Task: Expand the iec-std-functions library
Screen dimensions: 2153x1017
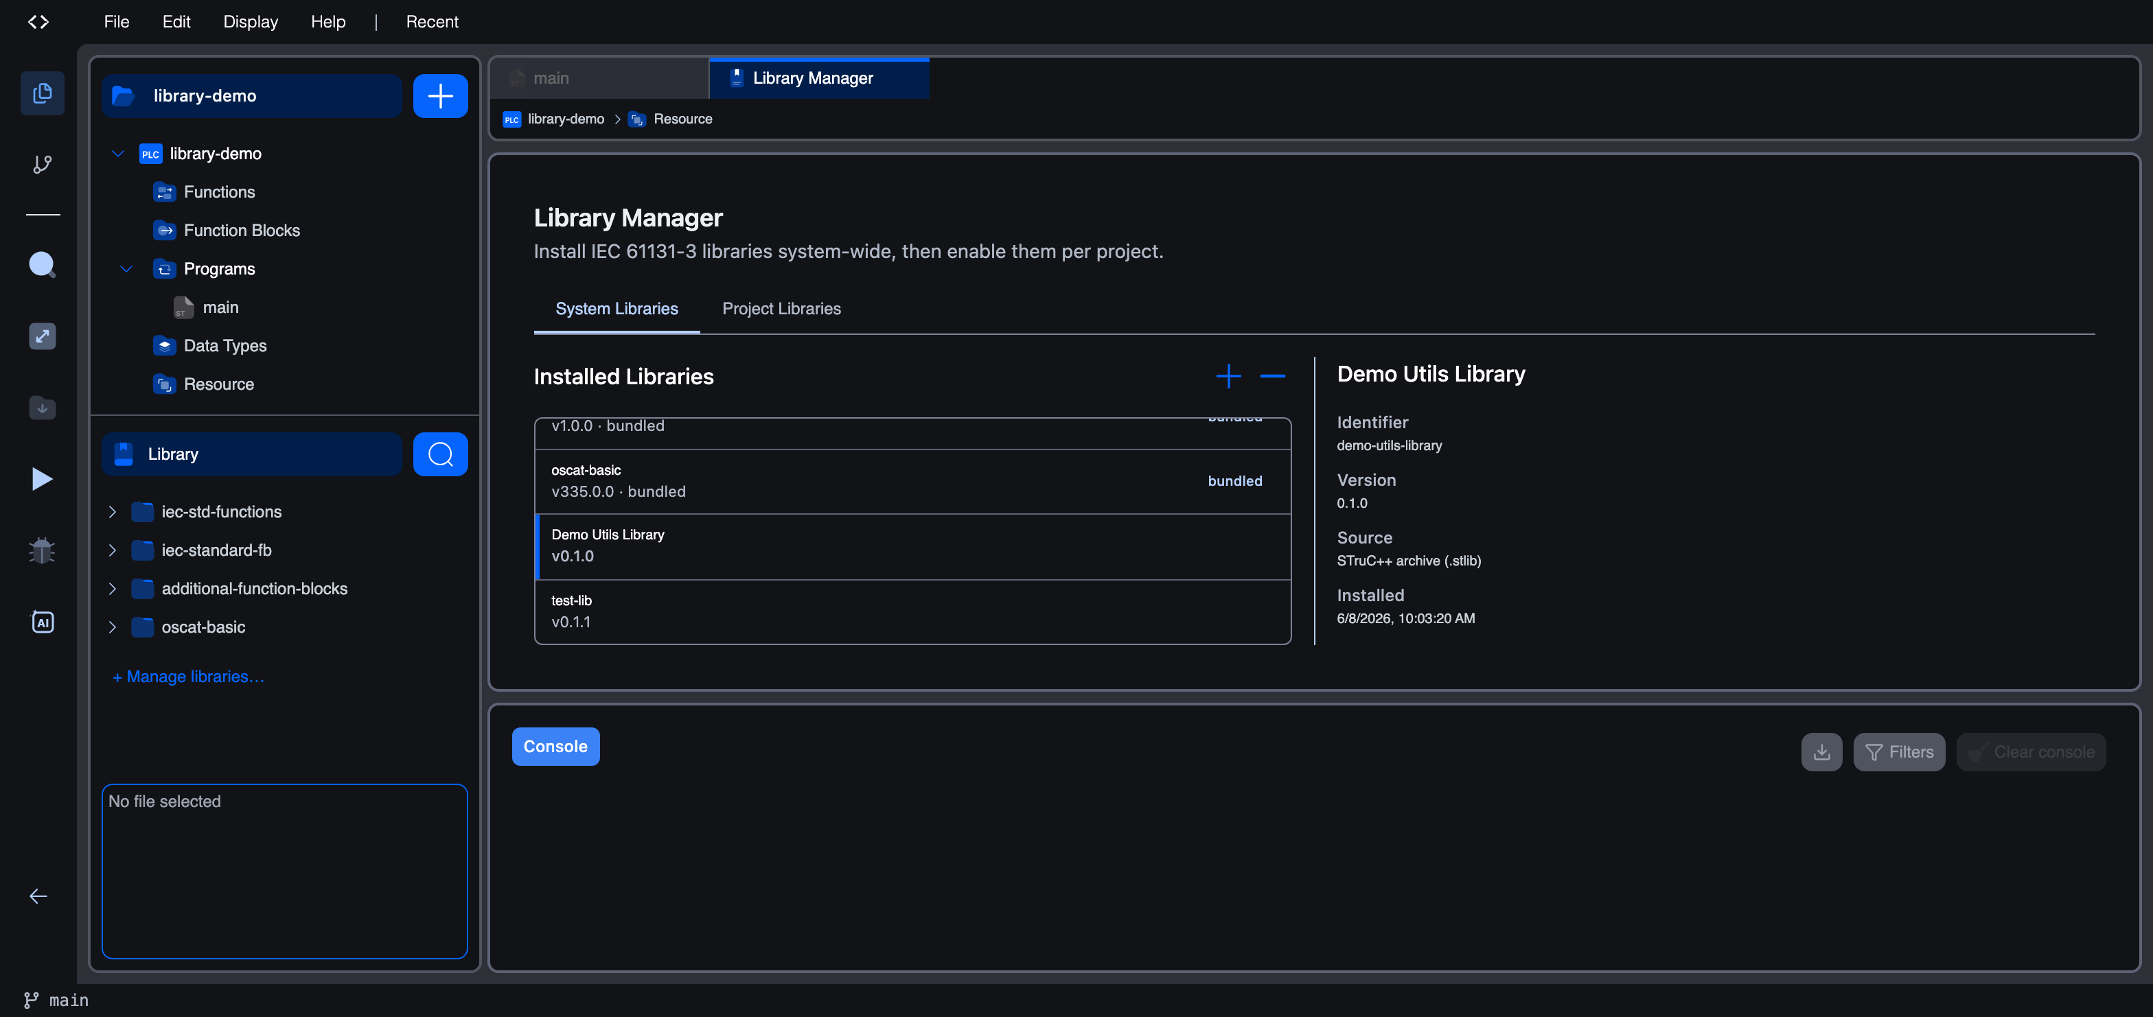Action: point(112,511)
